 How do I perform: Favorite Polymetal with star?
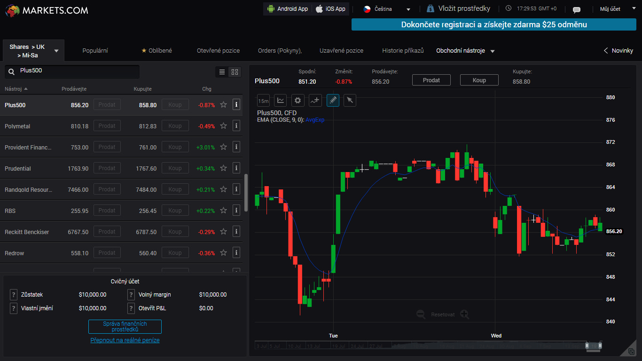[x=224, y=126]
